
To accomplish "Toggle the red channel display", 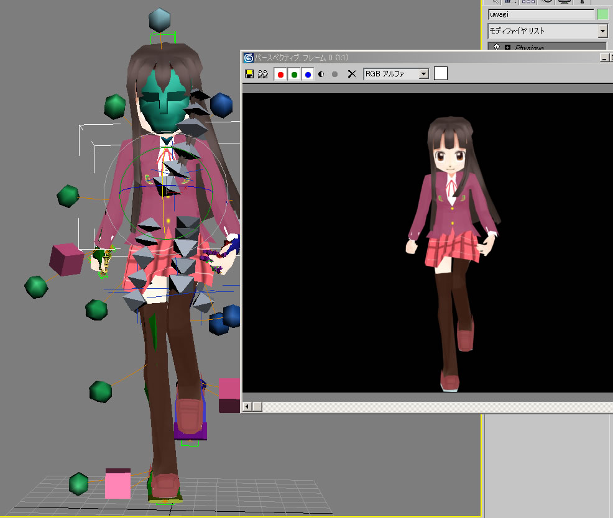I will point(280,74).
